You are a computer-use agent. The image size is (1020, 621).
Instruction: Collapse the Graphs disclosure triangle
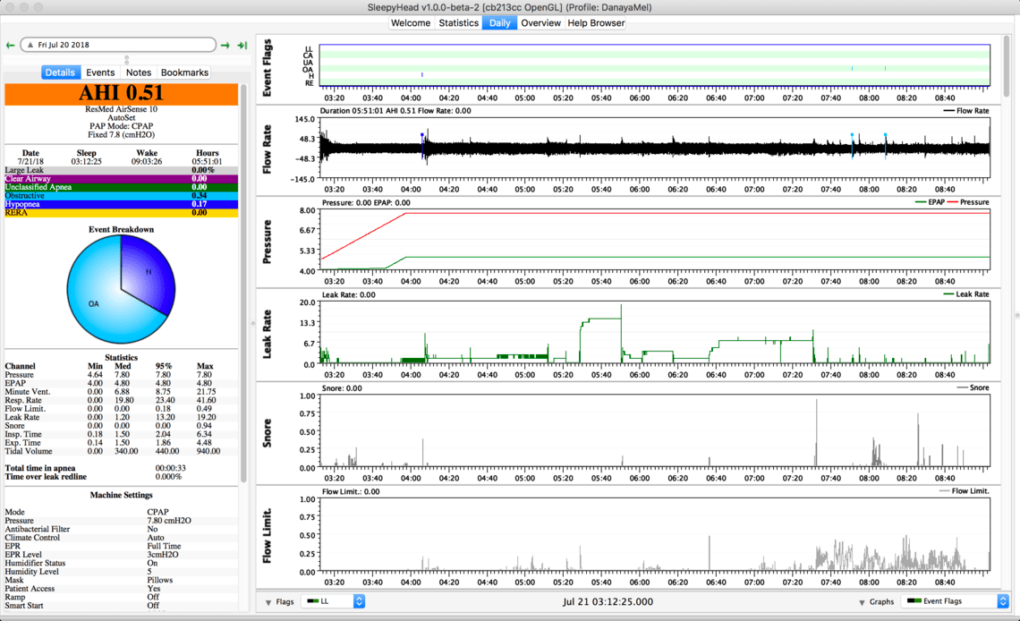(862, 602)
